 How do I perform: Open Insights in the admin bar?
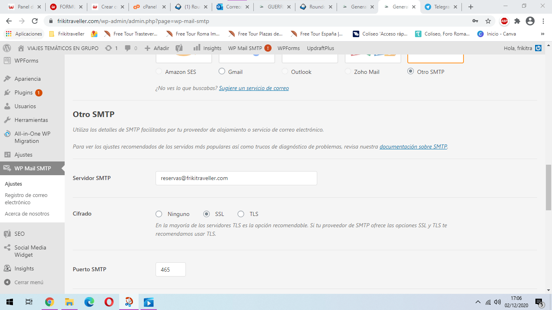pyautogui.click(x=207, y=48)
